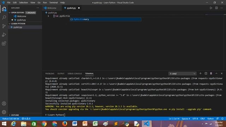Open the File menu
The height and width of the screenshot is (127, 226).
click(x=8, y=2)
